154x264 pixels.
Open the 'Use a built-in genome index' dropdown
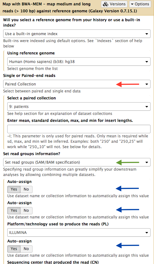coord(77,34)
